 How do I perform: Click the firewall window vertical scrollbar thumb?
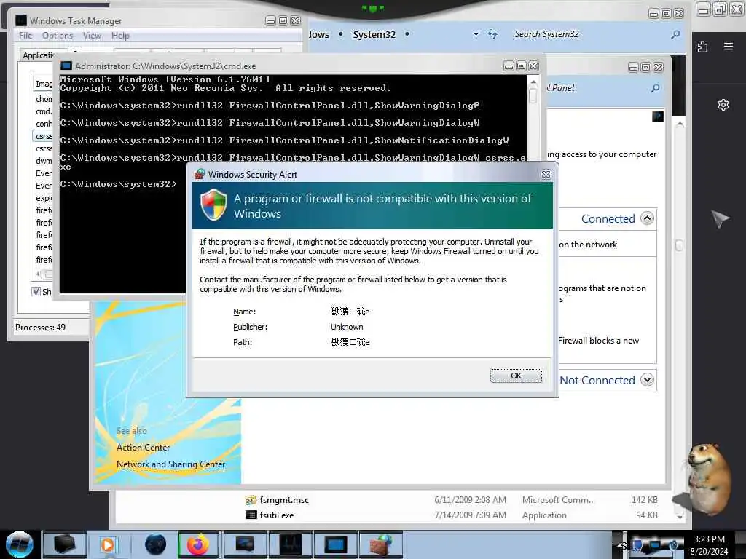[x=679, y=245]
